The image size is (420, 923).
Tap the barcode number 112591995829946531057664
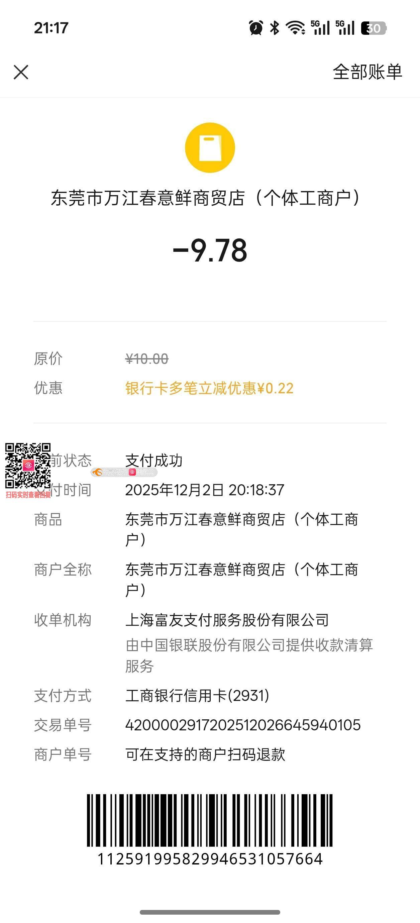tap(210, 859)
